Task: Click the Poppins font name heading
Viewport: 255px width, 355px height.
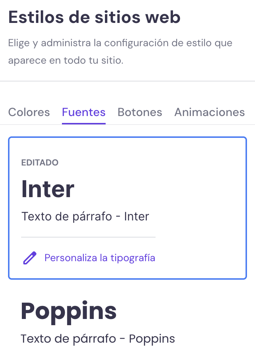Action: click(x=69, y=311)
